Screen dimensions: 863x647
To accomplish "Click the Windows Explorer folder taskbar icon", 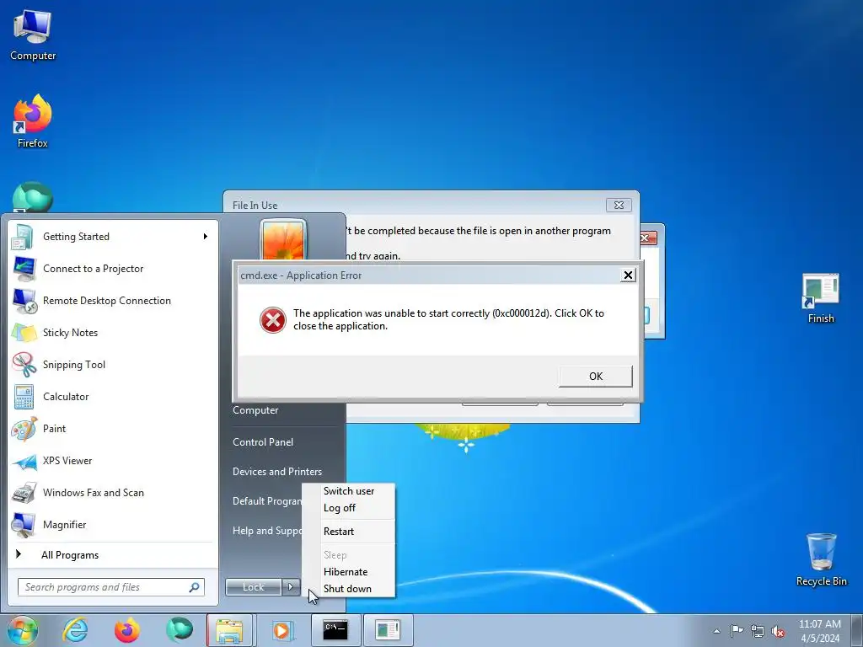I will coord(230,630).
